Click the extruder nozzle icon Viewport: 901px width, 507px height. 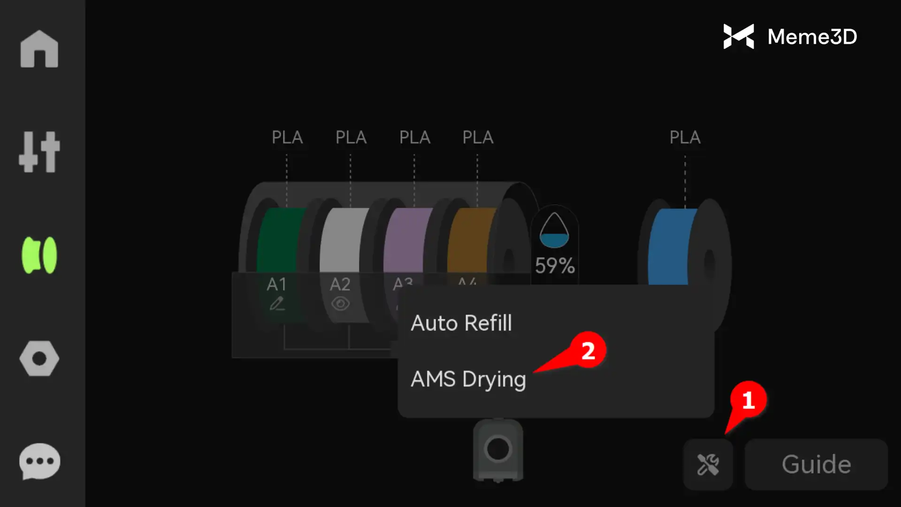(x=498, y=450)
